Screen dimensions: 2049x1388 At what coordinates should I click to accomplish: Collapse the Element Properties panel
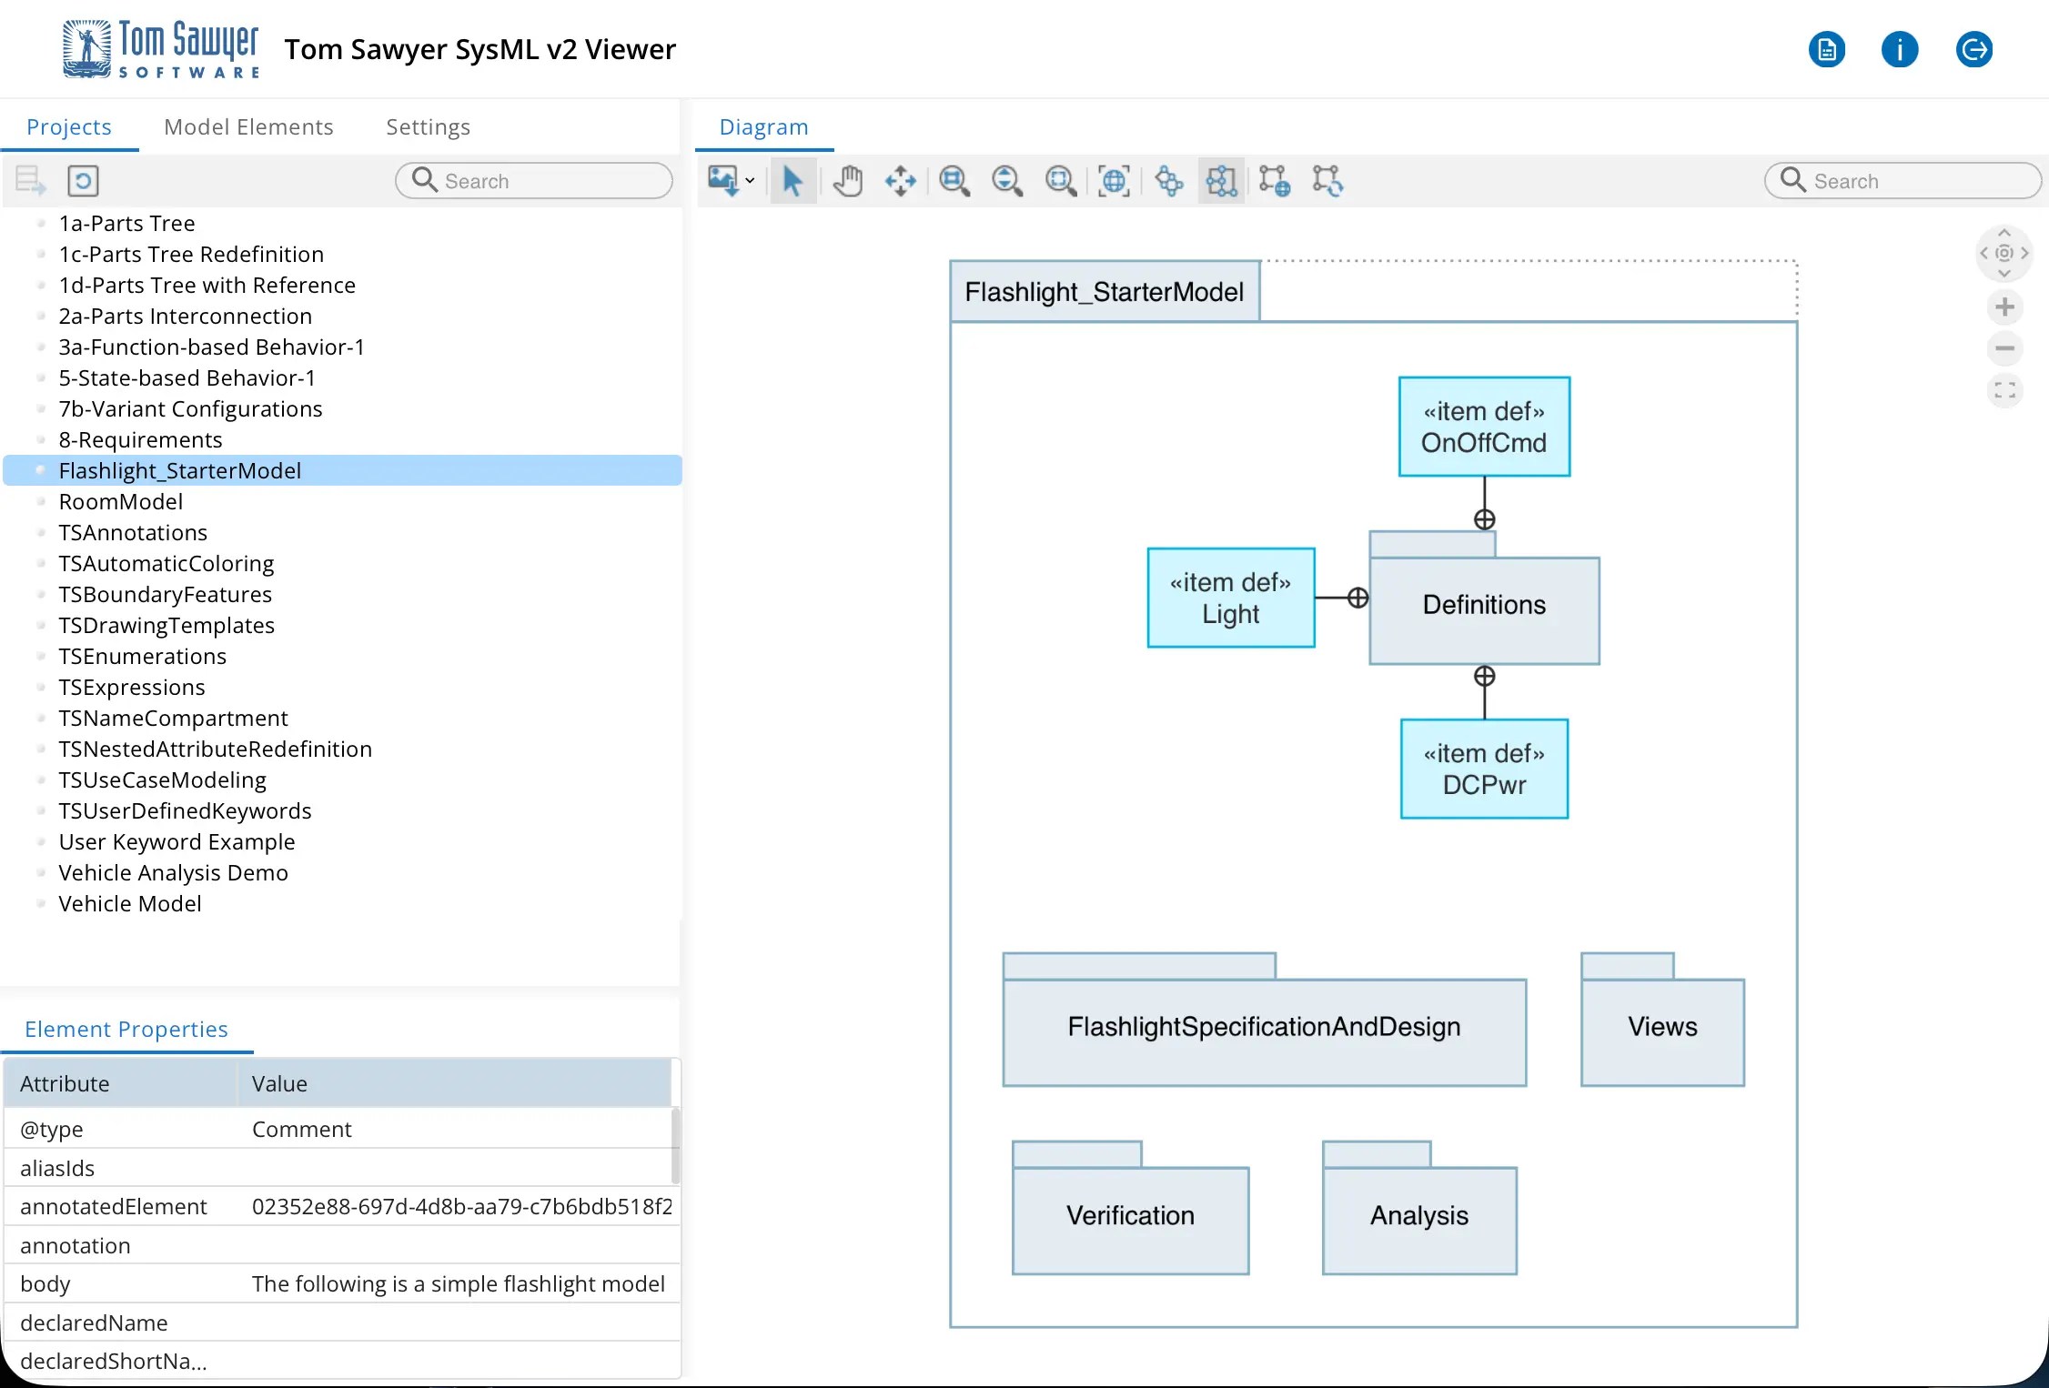[126, 1029]
